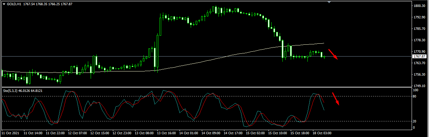Click the stochastic scale level 0
Image resolution: width=429 pixels, height=137 pixels.
tap(414, 128)
